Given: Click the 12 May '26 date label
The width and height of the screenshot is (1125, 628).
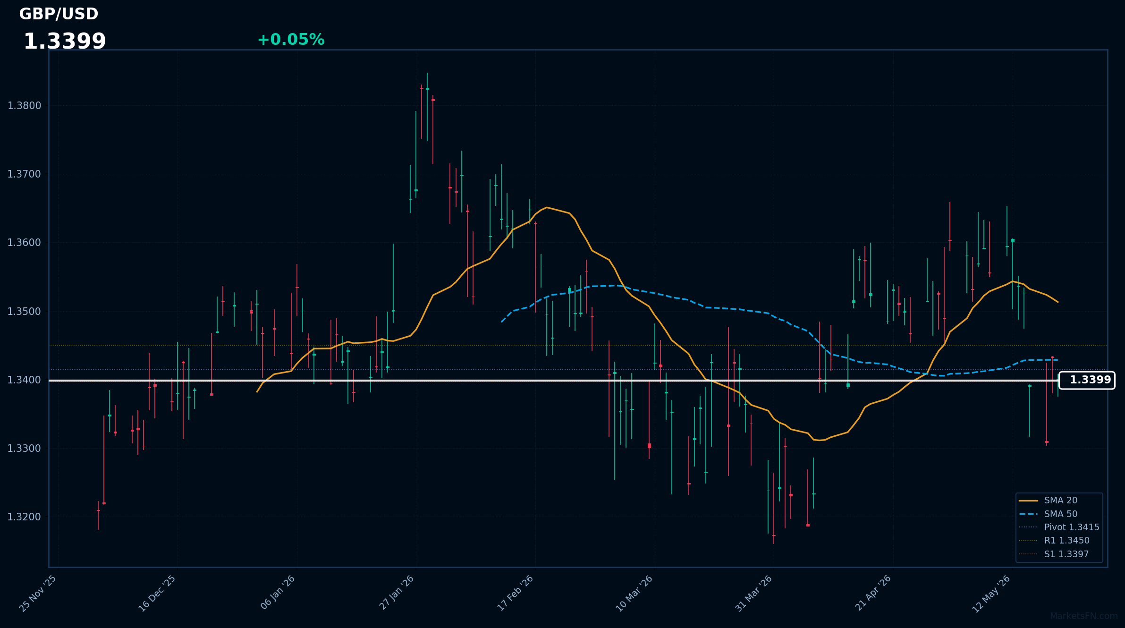Looking at the screenshot, I should 991,594.
